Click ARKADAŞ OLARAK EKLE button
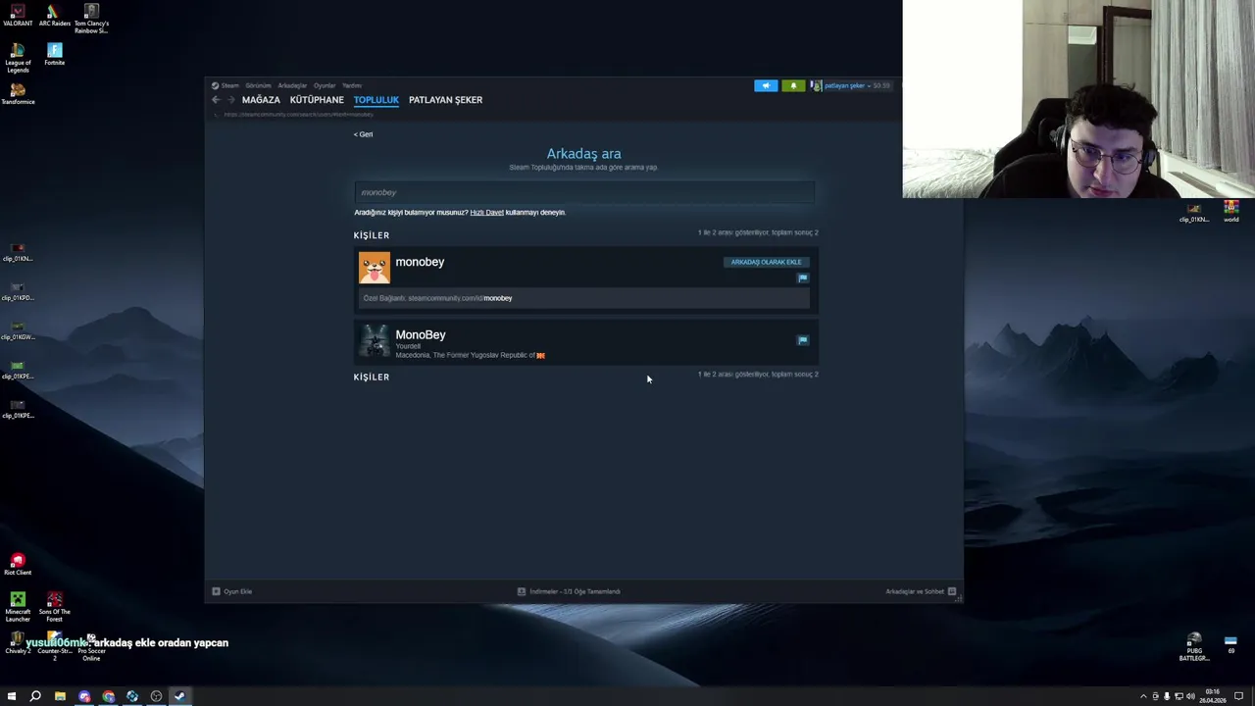This screenshot has height=706, width=1255. 766,262
